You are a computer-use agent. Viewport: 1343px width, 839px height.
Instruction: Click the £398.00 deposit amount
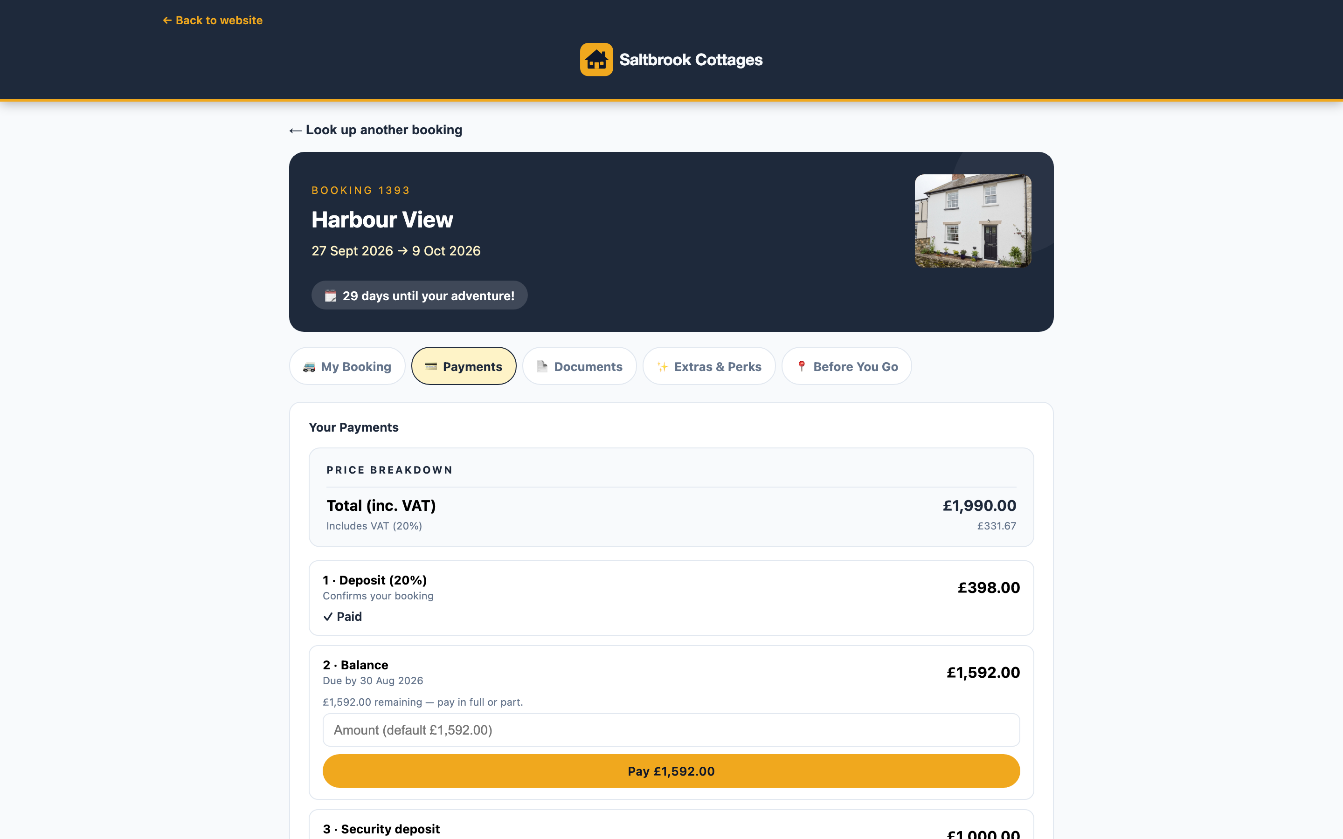989,588
